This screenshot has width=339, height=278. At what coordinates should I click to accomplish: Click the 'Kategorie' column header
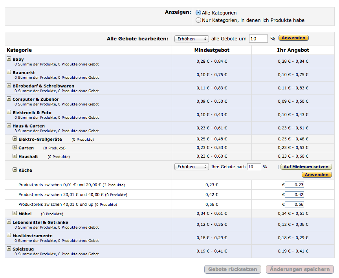(x=19, y=50)
